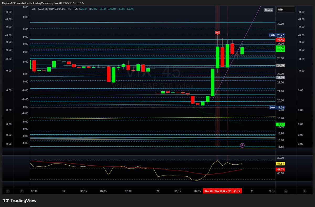
Task: Click the TradingView logo
Action: (x=19, y=201)
